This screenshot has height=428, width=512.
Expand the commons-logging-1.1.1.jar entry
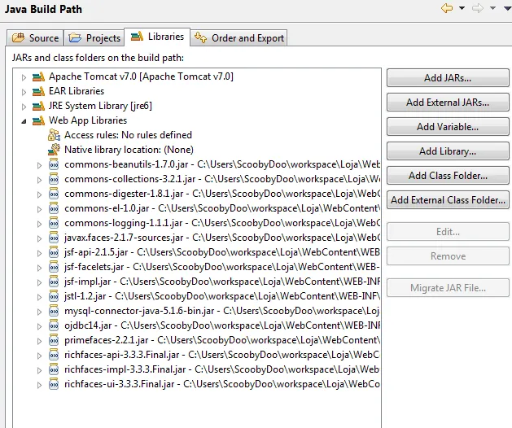[x=40, y=224]
